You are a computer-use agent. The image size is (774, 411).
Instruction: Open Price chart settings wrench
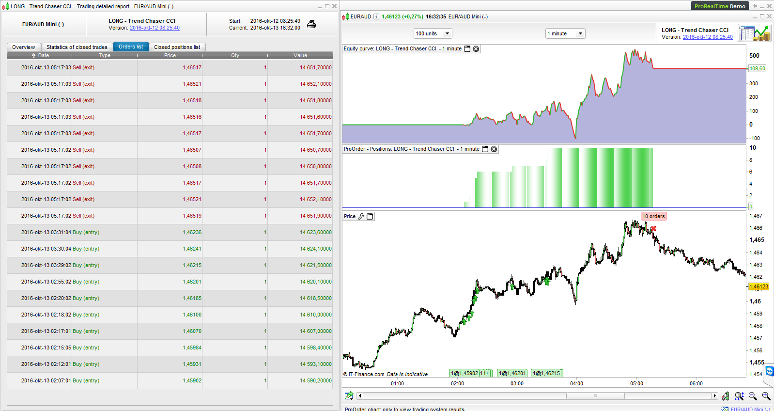[361, 217]
